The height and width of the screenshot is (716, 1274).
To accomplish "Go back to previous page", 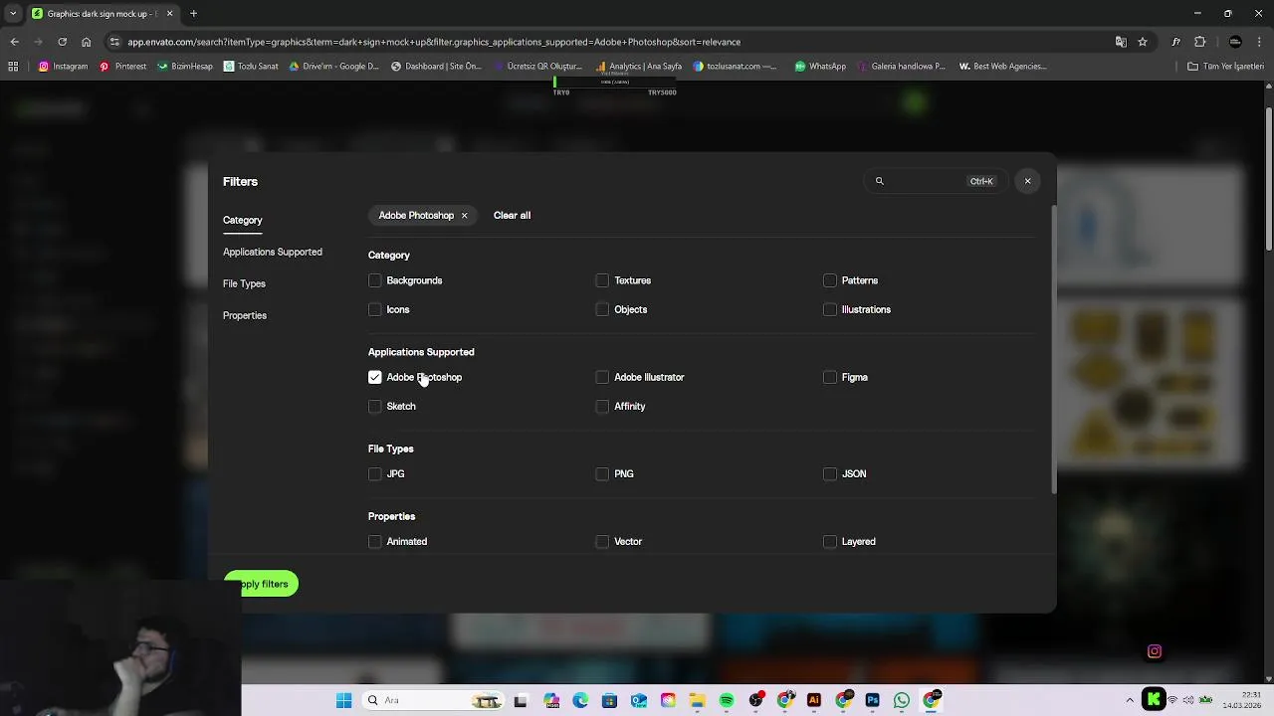I will click(14, 42).
